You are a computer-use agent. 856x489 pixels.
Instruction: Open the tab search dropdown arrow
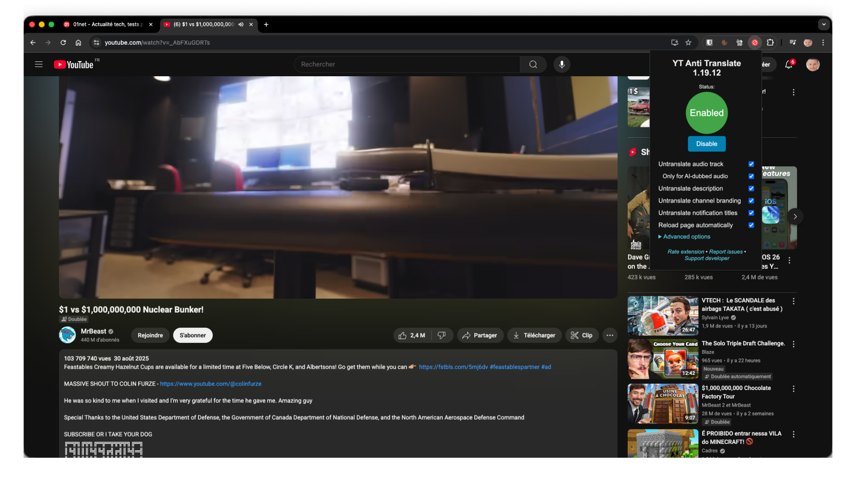click(823, 24)
